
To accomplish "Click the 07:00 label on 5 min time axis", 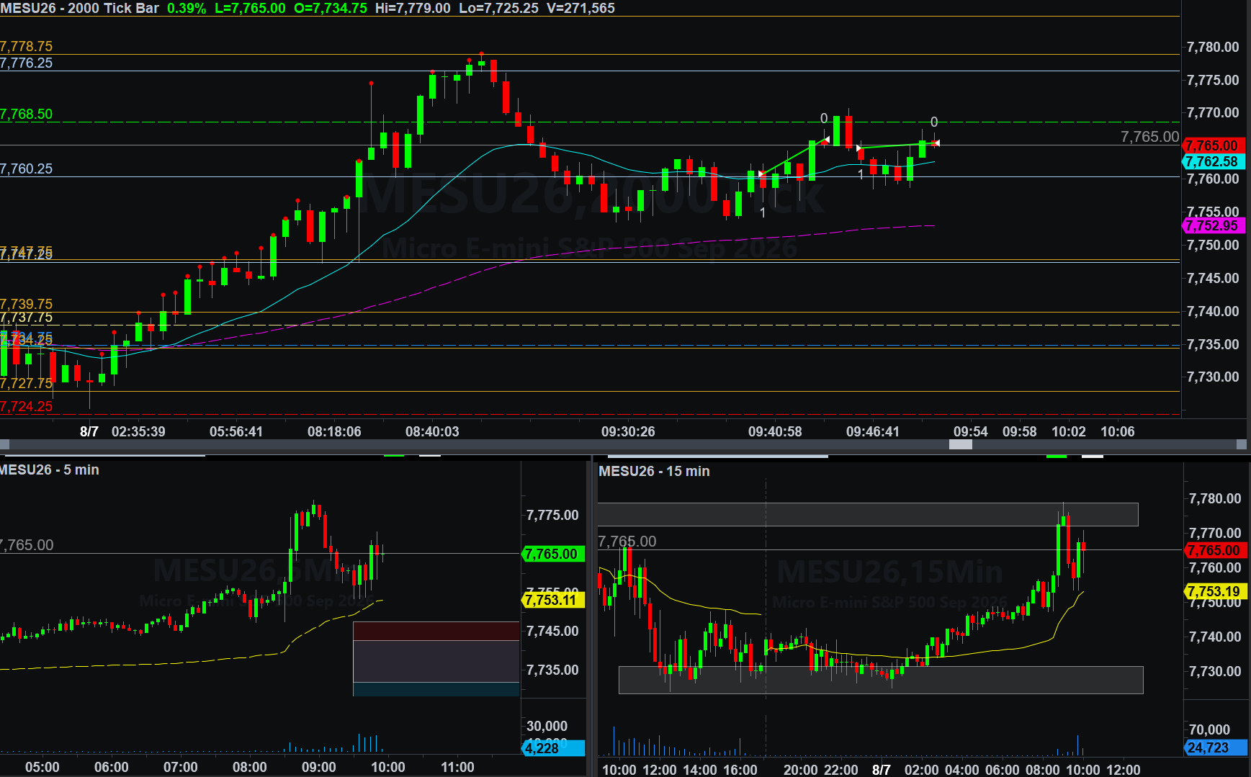I will [181, 767].
